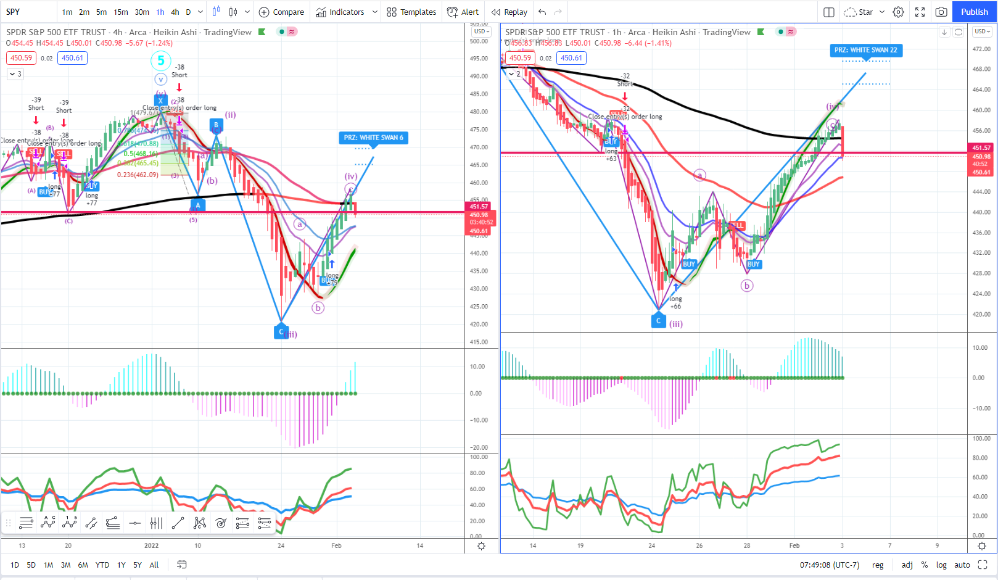998x580 pixels.
Task: Toggle the pane move-down arrow on right chart
Action: tap(944, 32)
